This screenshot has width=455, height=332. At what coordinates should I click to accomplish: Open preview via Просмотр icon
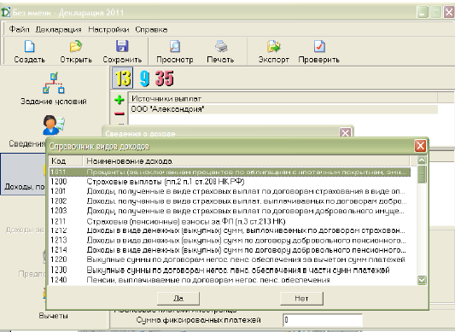[x=175, y=46]
